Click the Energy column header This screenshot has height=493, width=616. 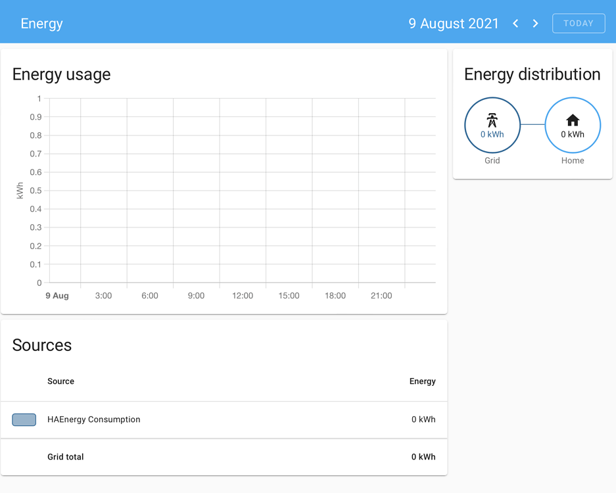tap(422, 381)
